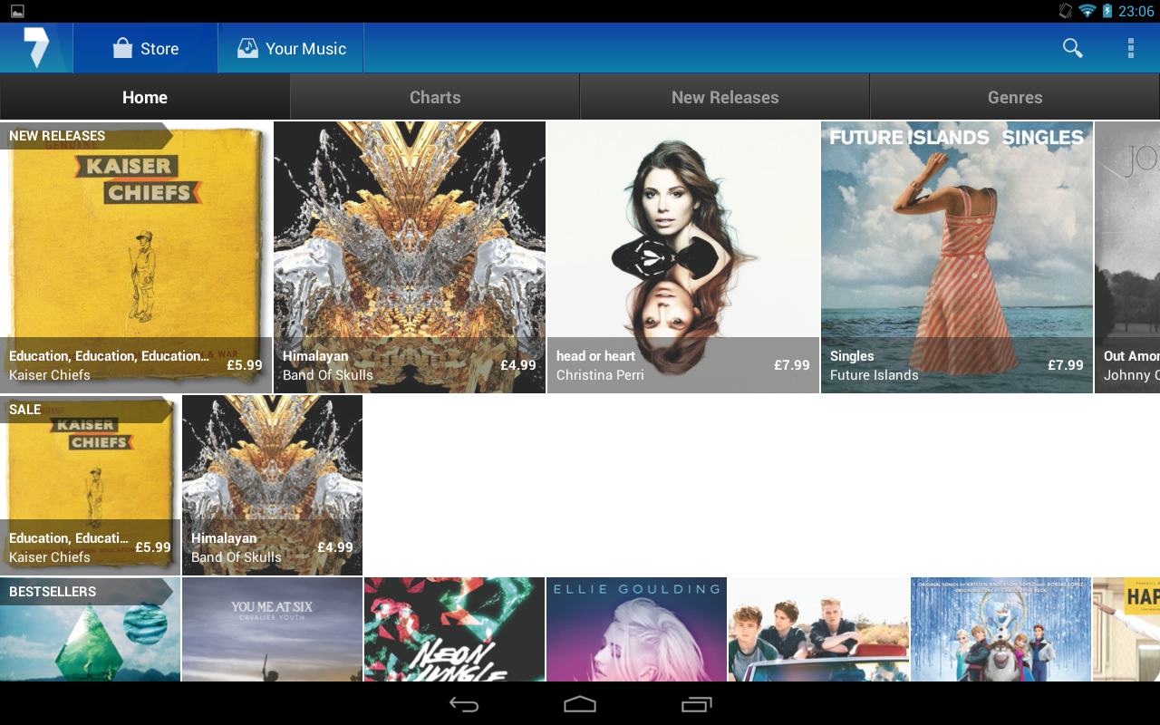Open the Ellie Goulding bestseller album
Screen dimensions: 1160x725
636,629
